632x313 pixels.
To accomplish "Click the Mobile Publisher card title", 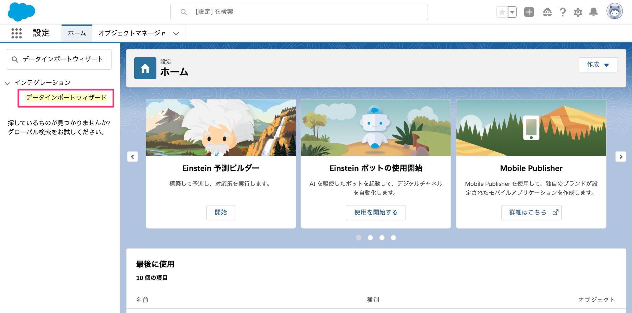I will point(531,168).
